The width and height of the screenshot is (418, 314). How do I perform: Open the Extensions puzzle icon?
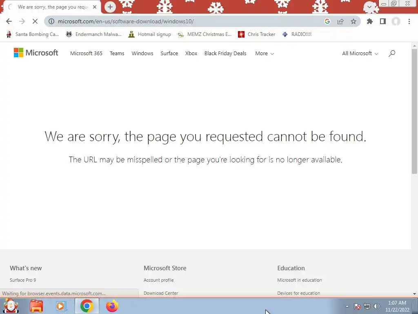coord(370,21)
